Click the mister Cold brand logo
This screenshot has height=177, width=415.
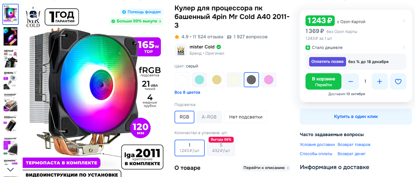pos(181,50)
